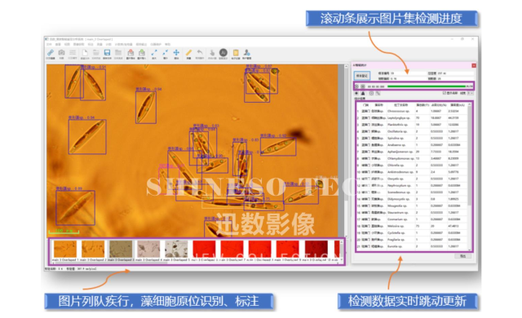Select the yellow ruler measure tool
The width and height of the screenshot is (522, 318).
pos(188,53)
